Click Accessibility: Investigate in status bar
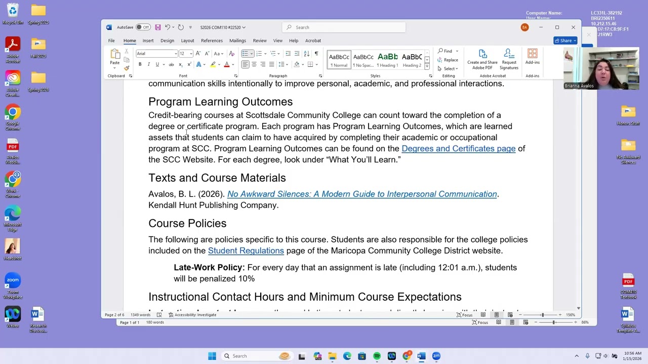648x364 pixels. click(x=192, y=315)
